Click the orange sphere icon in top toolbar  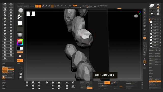(x=52, y=6)
